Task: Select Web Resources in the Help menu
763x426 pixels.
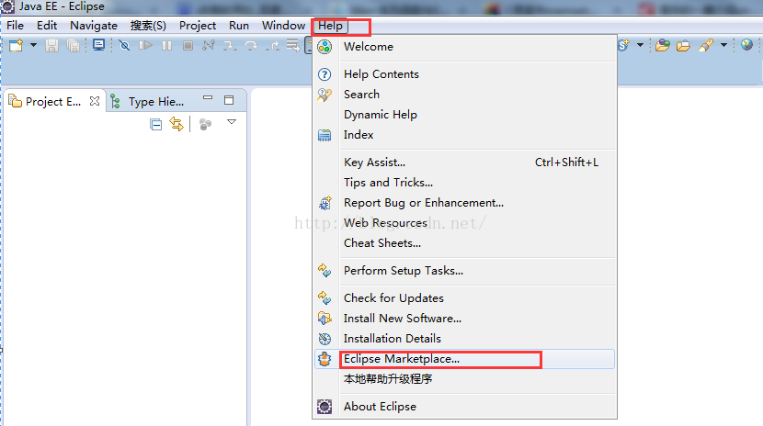Action: tap(464, 223)
